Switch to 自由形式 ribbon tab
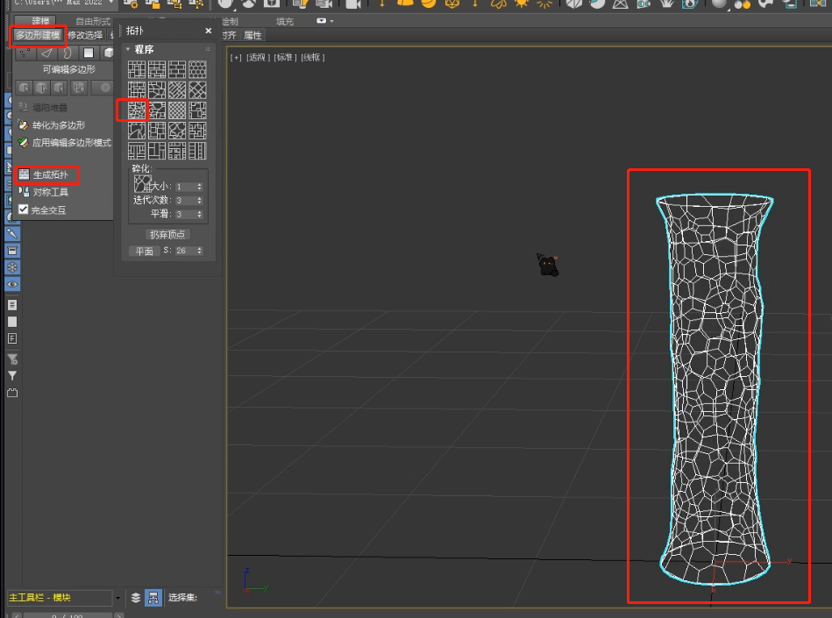 (x=92, y=21)
